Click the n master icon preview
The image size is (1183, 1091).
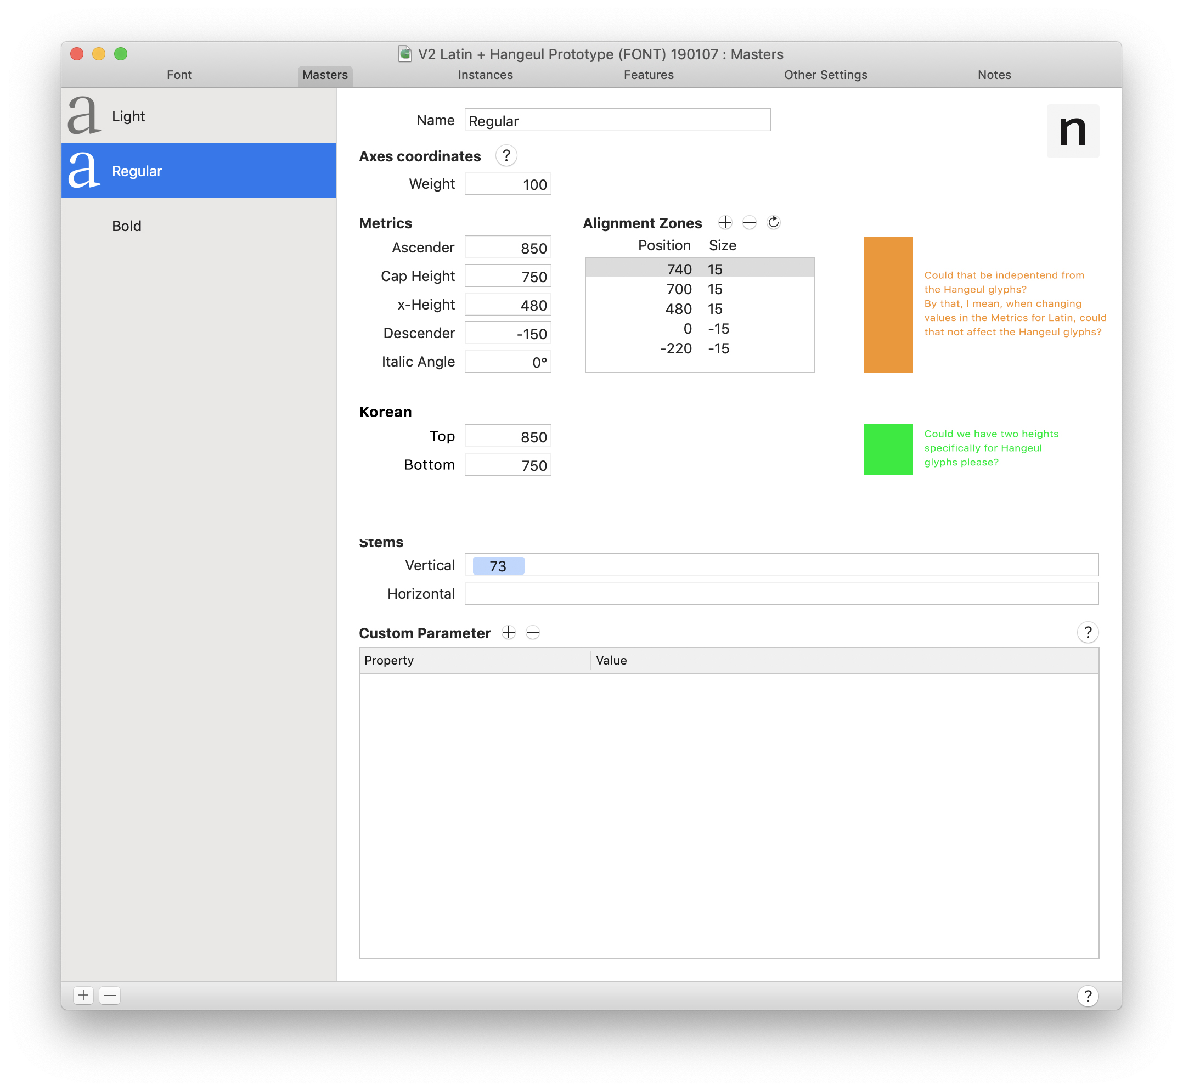(x=1073, y=131)
